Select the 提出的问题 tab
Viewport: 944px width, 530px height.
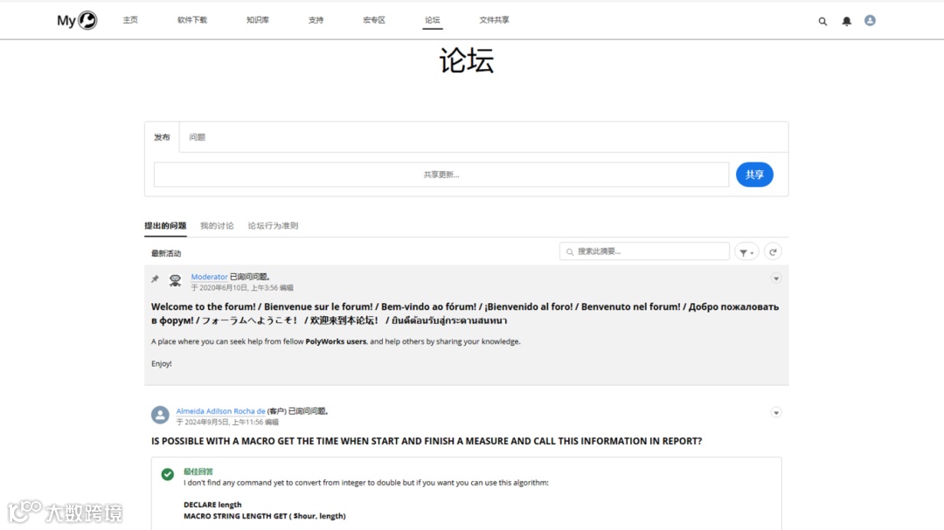tap(165, 225)
